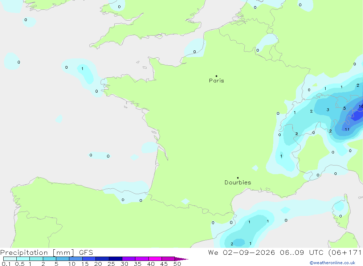Pick the 25–30 mm dark navy legend swatch
Image resolution: width=363 pixels, height=266 pixels.
coord(115,259)
